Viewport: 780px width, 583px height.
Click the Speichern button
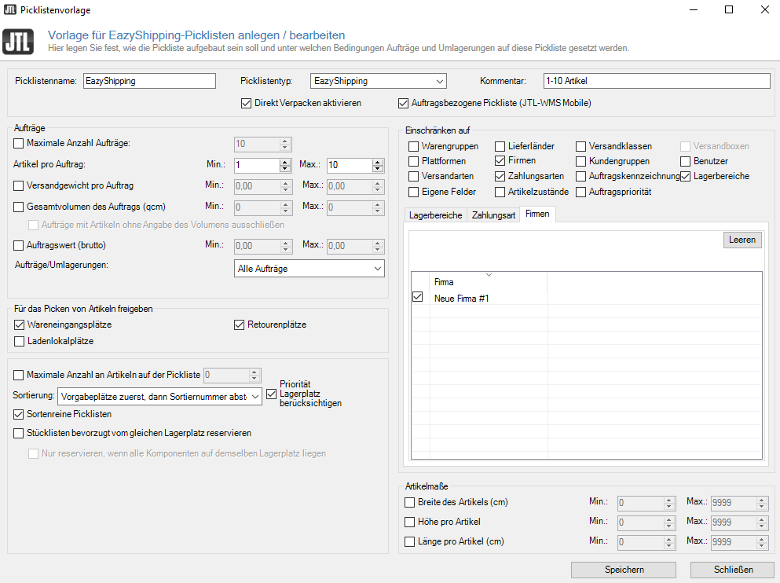(x=623, y=570)
